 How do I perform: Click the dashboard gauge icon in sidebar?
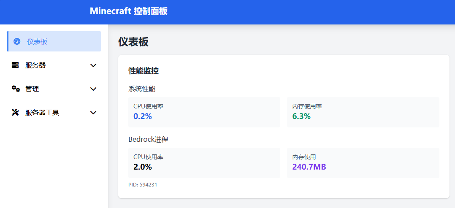(x=17, y=41)
